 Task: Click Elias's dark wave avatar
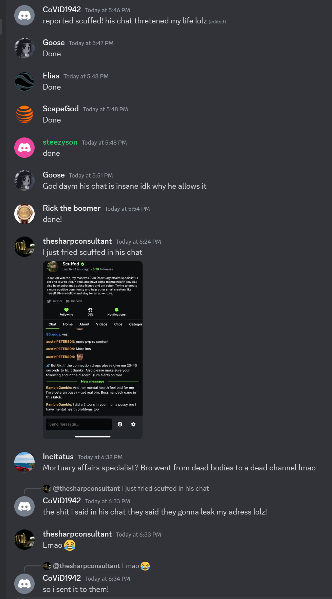(x=24, y=81)
